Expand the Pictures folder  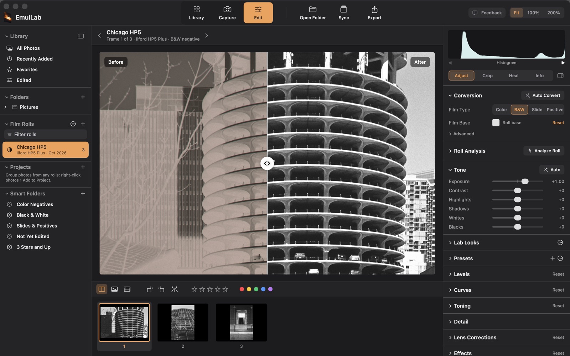(5, 107)
